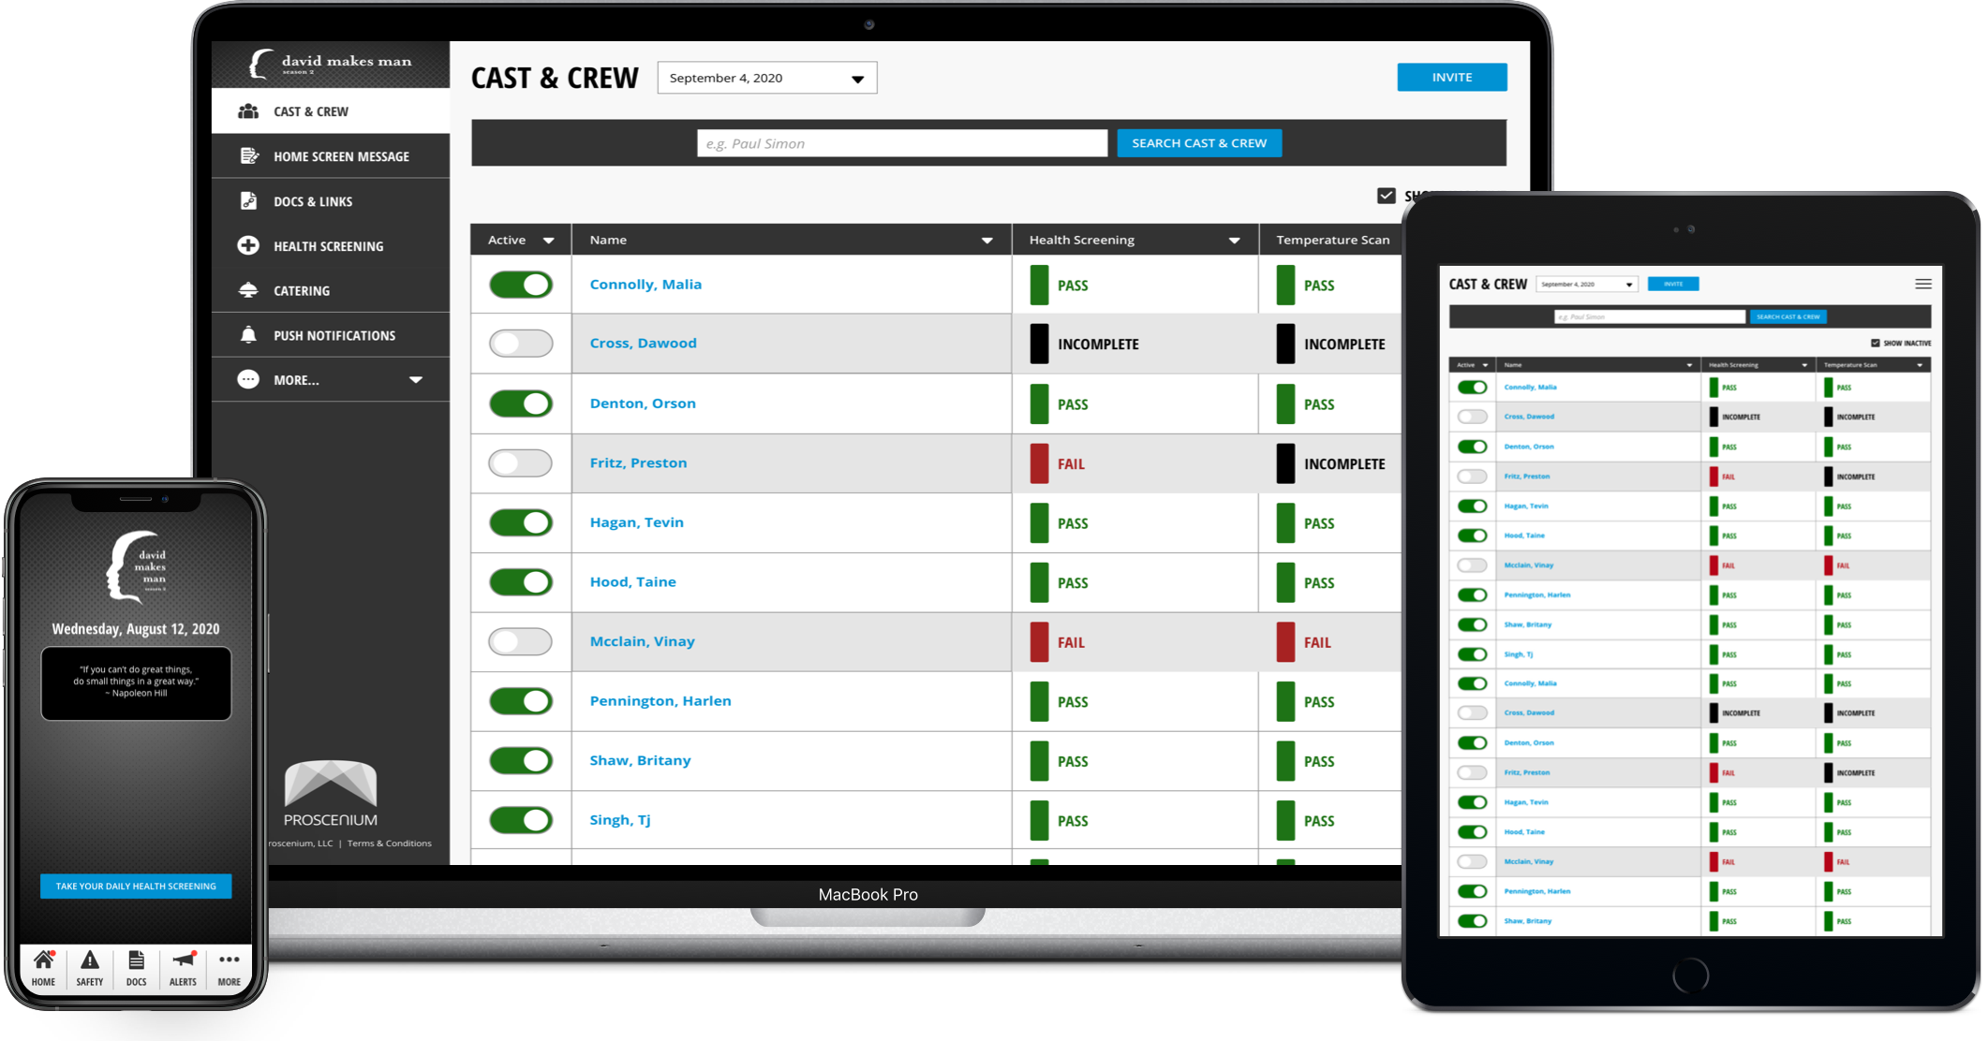Open Mcclain, Vinay name link on laptop

pos(642,641)
